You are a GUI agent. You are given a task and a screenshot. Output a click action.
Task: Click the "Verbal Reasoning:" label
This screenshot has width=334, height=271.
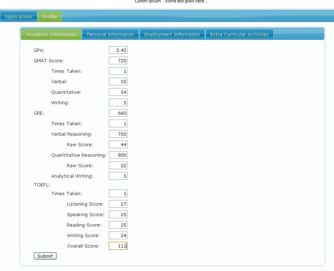(72, 134)
